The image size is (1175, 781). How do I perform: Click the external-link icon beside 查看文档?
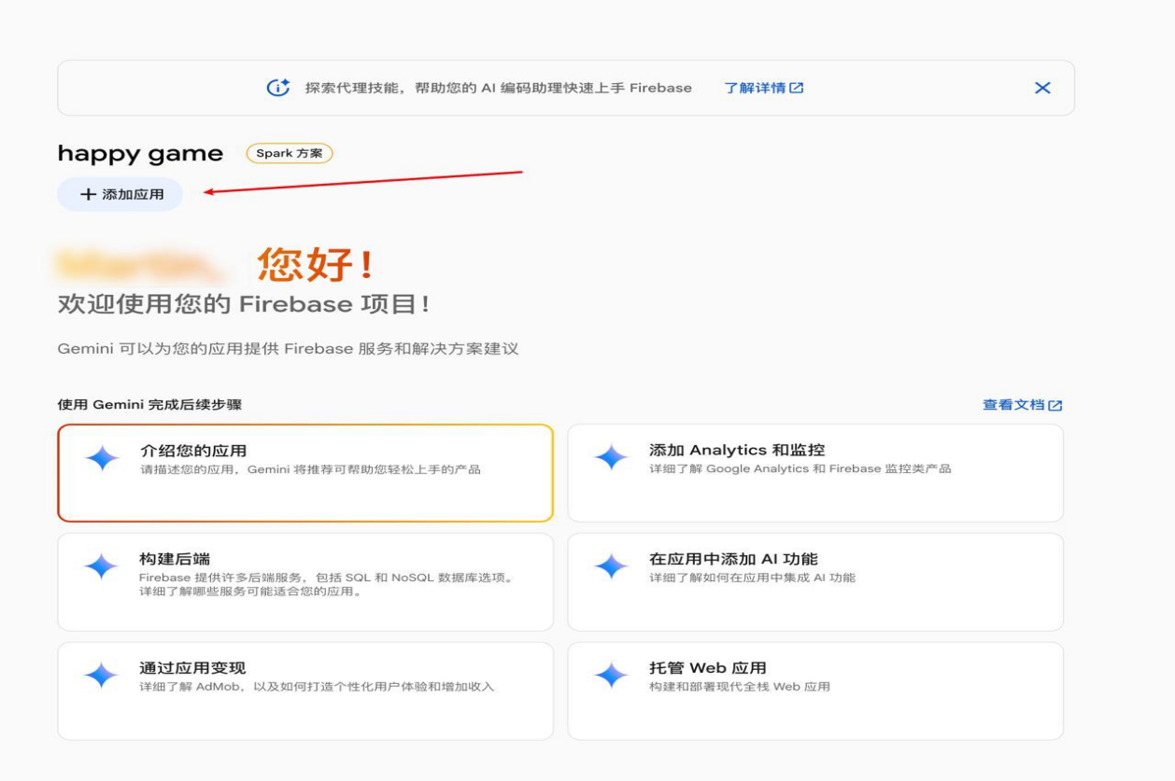[1055, 406]
